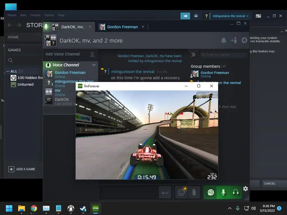Viewport: 287px width, 215px height.
Task: Click the Voice Channel microphone icon
Action: click(x=48, y=65)
